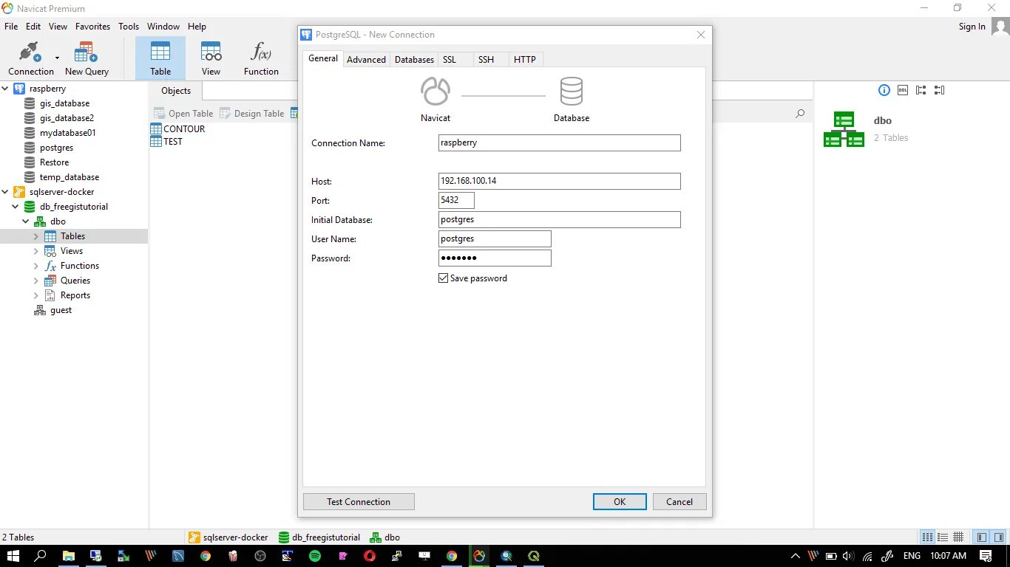The image size is (1010, 567).
Task: Toggle left navigation pane icon in the status bar
Action: click(x=981, y=537)
